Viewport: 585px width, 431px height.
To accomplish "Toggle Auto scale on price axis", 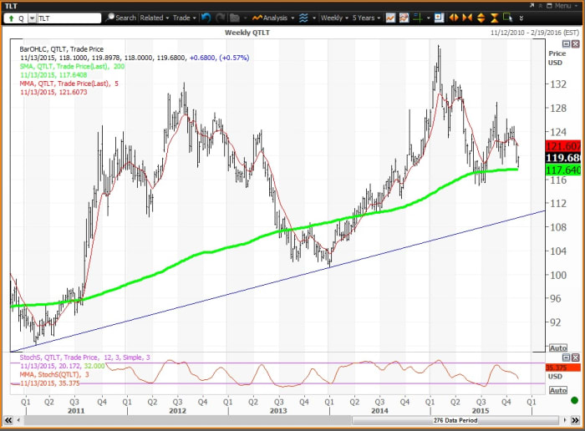I will click(x=557, y=347).
